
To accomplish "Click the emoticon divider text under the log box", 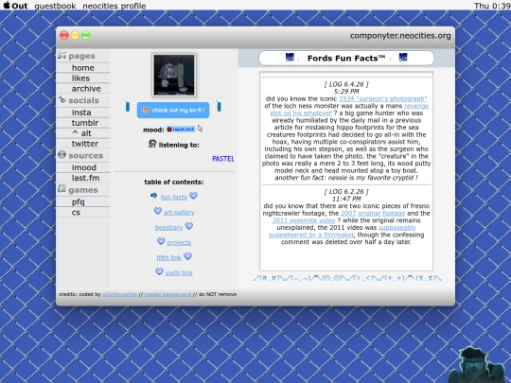I will (347, 278).
